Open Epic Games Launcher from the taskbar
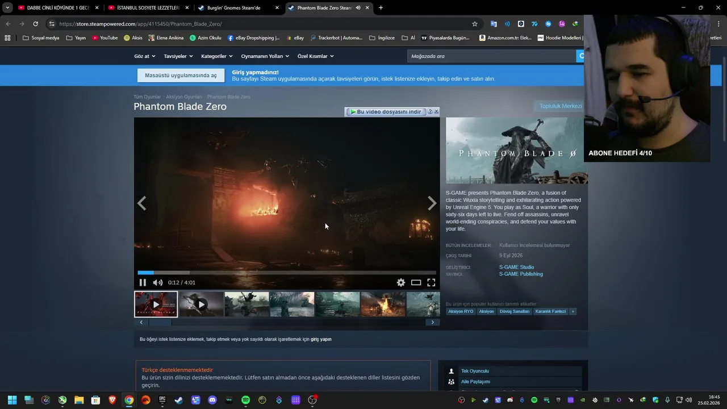This screenshot has width=727, height=409. [x=162, y=400]
